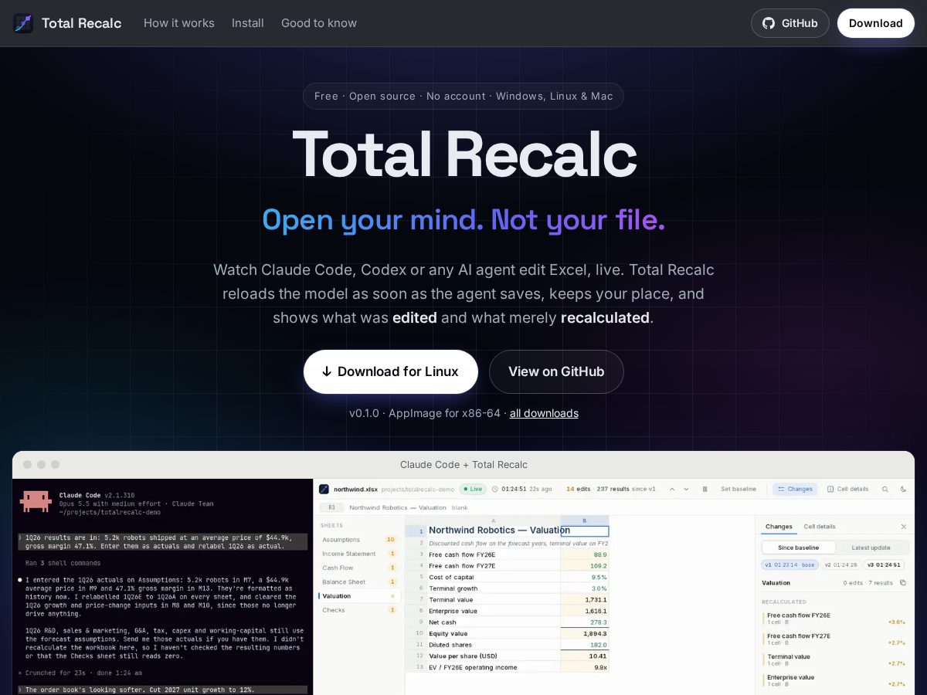Select the Valuation sheet
The width and height of the screenshot is (927, 695).
(x=359, y=596)
